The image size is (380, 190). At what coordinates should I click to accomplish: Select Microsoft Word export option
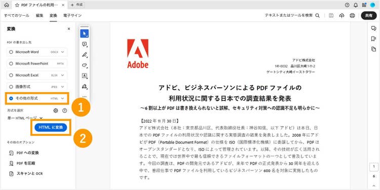pos(37,52)
